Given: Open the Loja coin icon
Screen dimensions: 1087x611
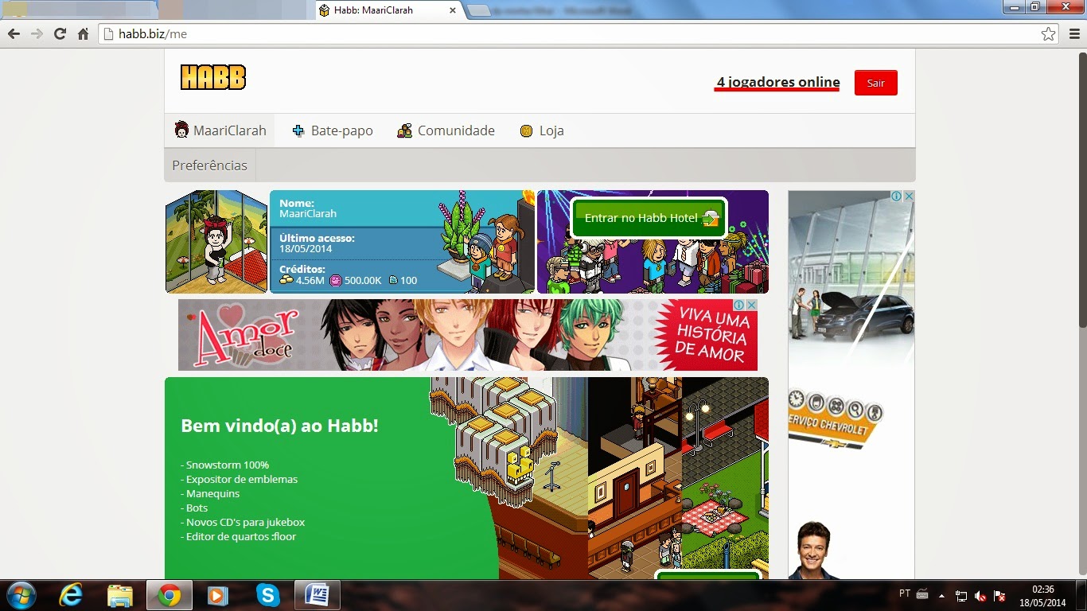Looking at the screenshot, I should coord(526,130).
